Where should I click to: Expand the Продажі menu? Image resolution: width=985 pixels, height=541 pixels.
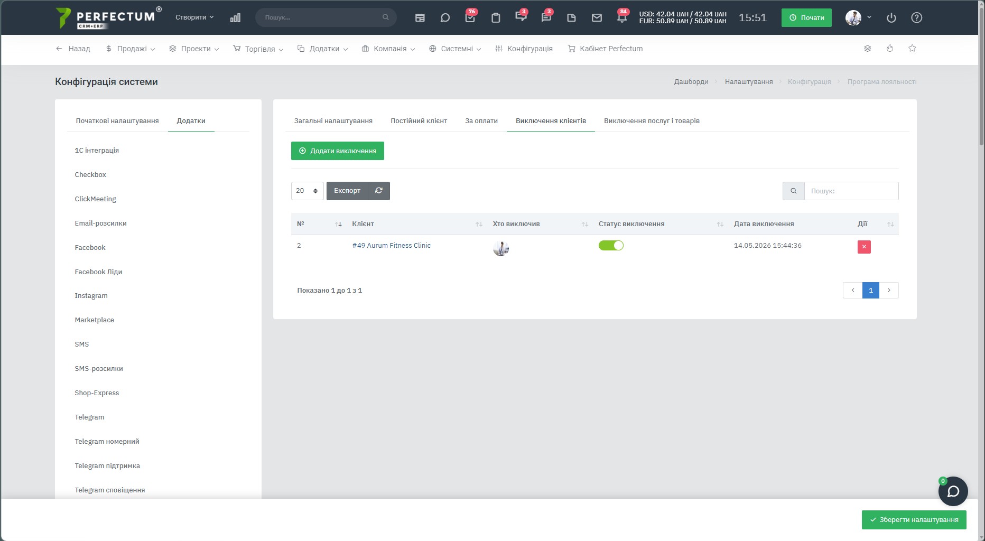click(x=131, y=49)
